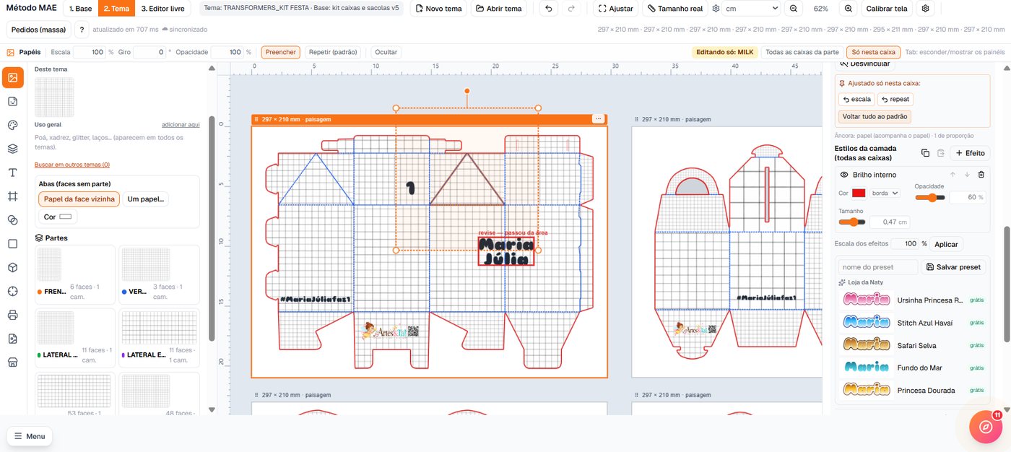Adjust the Opacidade slider for Brilho interno

click(931, 197)
